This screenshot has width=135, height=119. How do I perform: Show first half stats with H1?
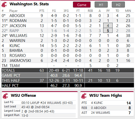tap(101, 5)
